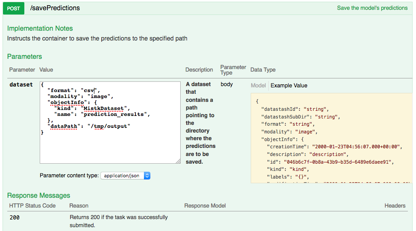Open the /savePredictions endpoint path
Screen dimensions: 416x231
tap(55, 8)
